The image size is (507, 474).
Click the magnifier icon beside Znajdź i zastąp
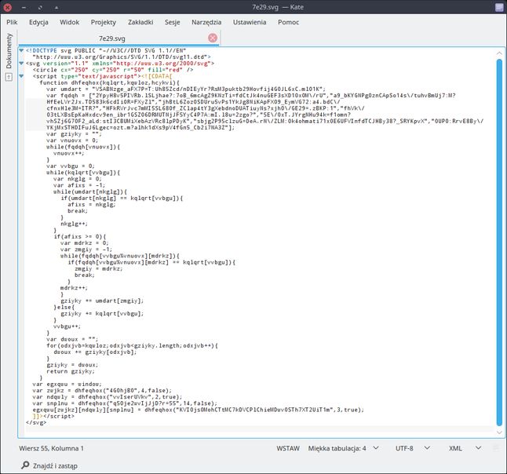click(25, 465)
